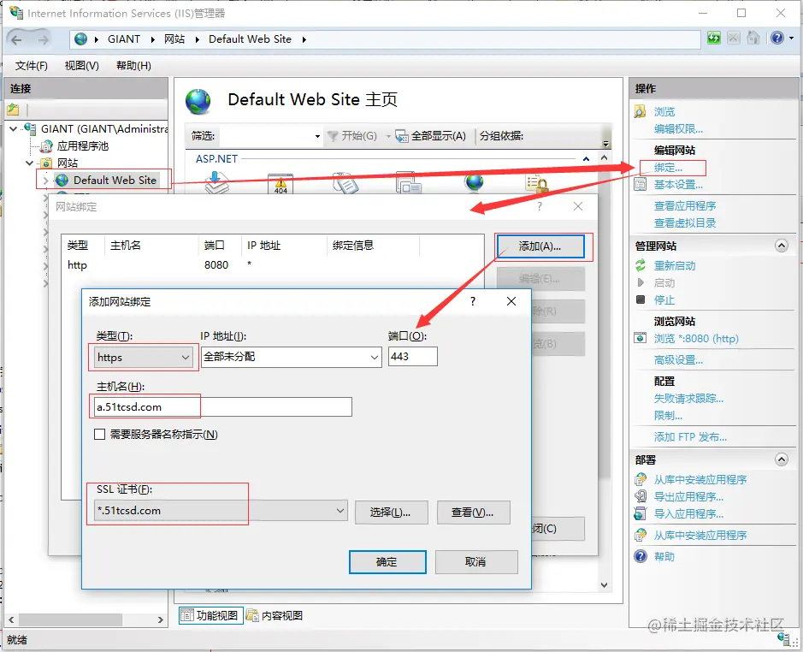Click 导入应用程序 icon

click(x=641, y=513)
